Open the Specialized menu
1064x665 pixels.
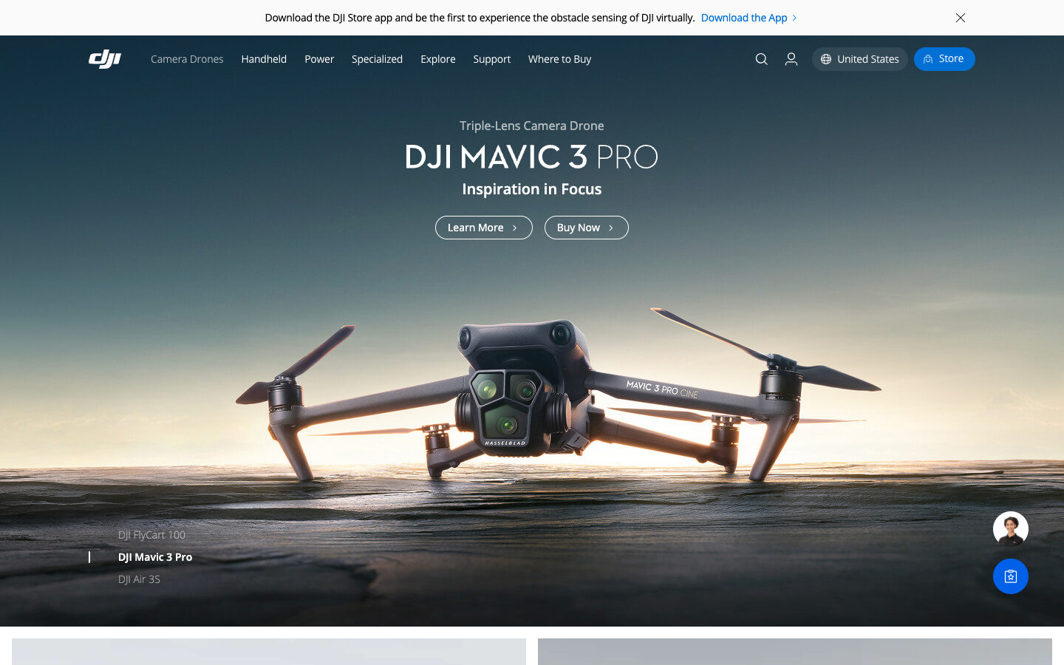377,59
